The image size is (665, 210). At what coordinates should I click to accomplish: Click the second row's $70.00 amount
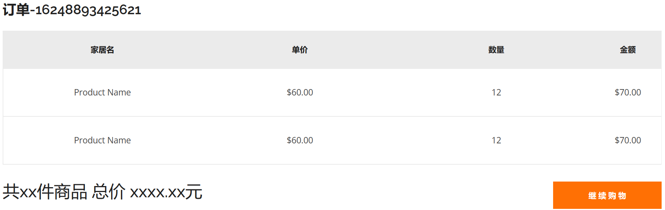(x=627, y=140)
